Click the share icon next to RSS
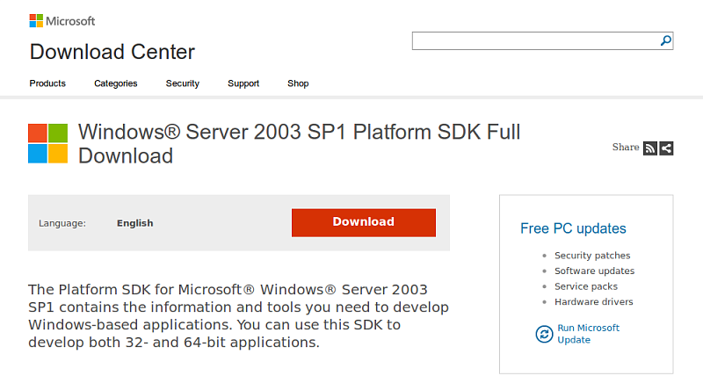 (666, 148)
